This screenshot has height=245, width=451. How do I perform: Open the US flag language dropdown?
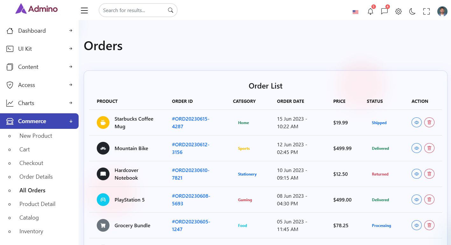[356, 12]
